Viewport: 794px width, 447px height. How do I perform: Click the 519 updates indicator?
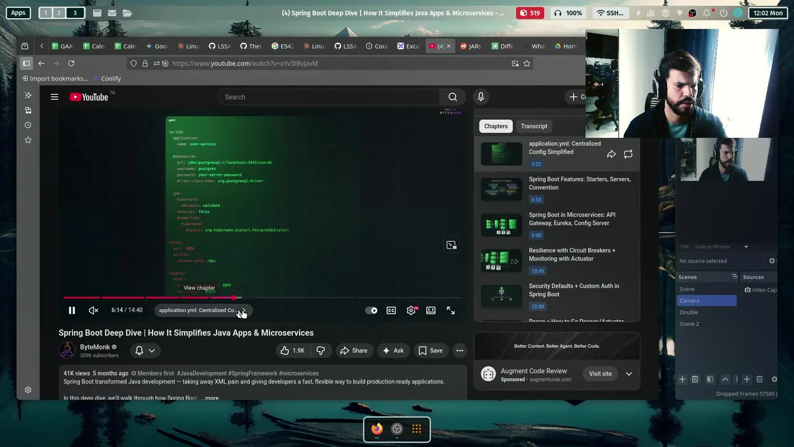tap(530, 13)
